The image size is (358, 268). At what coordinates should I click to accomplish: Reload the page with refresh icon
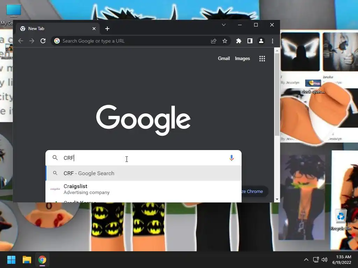coord(43,41)
